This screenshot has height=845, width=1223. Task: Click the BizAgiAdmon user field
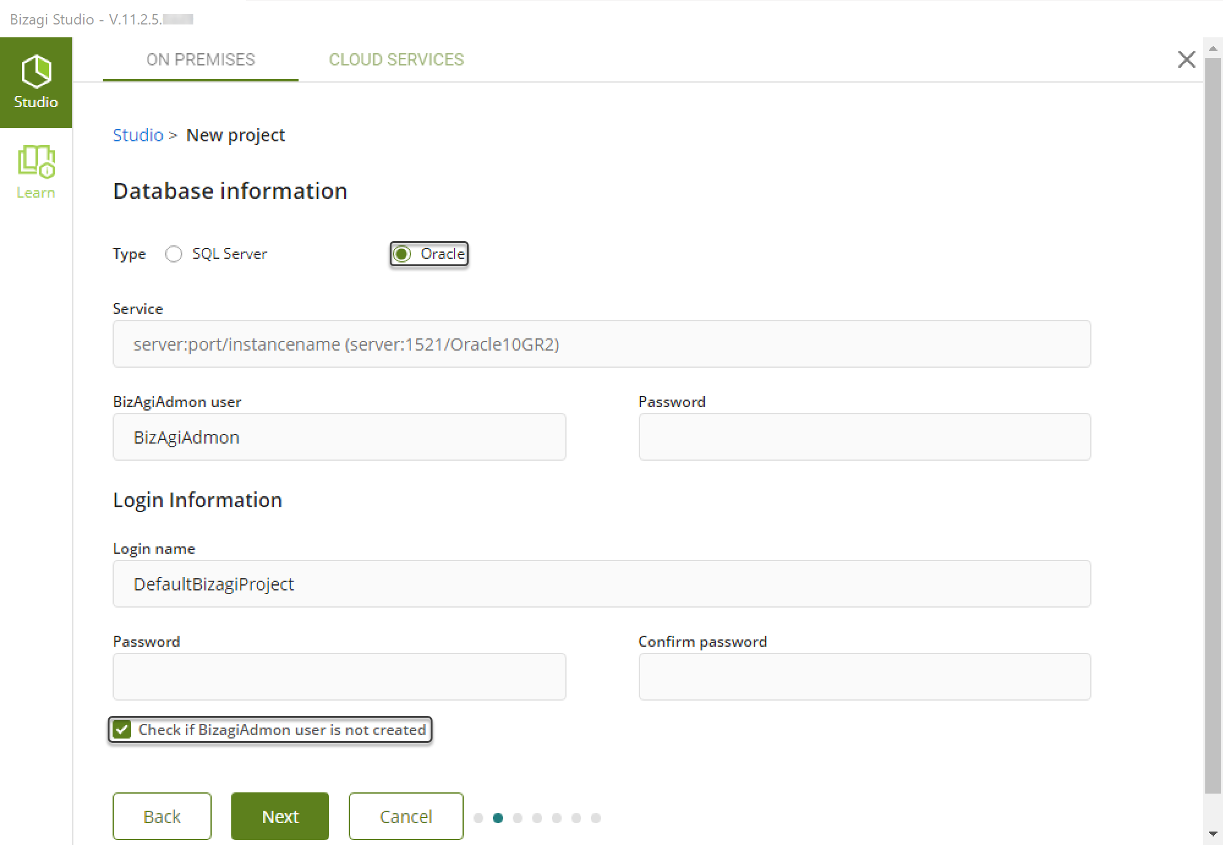point(339,437)
